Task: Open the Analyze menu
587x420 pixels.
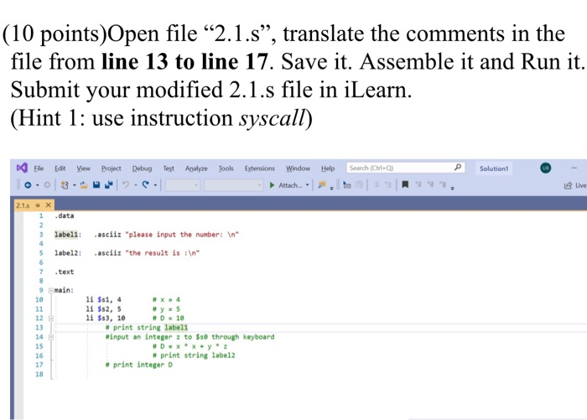Action: [196, 169]
